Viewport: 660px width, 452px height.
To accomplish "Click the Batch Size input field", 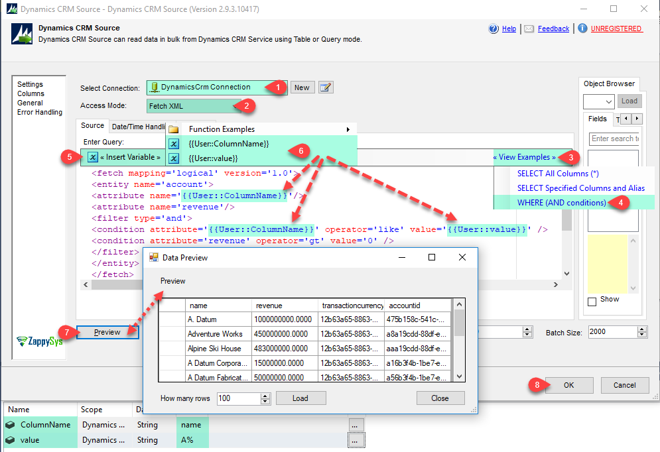I will pos(613,332).
